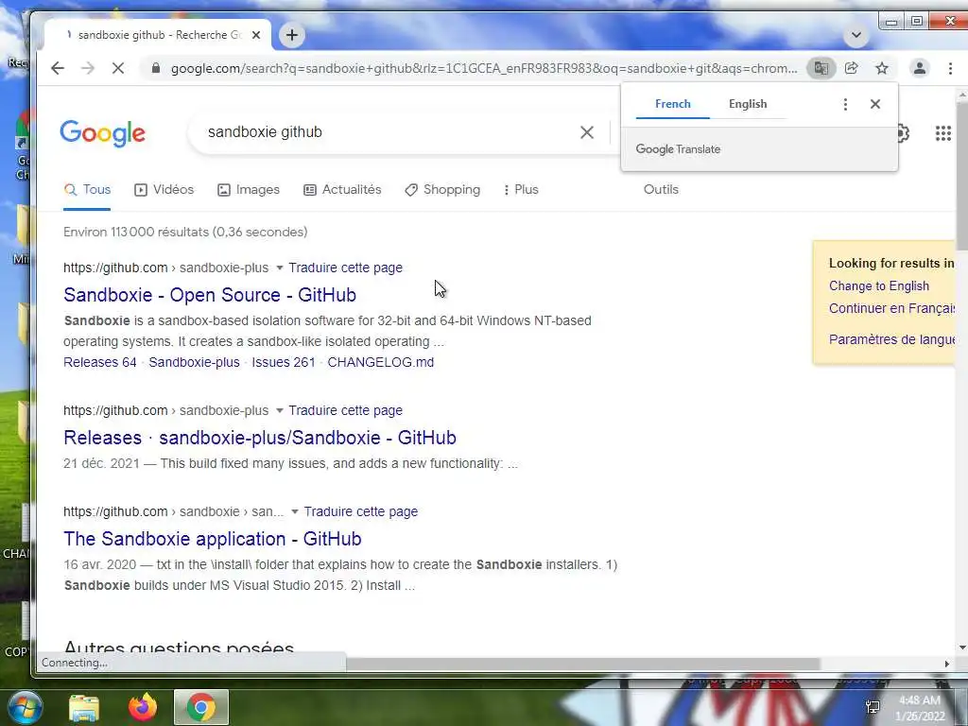This screenshot has width=968, height=726.
Task: Click the scroll right arrow on horizontal scrollbar
Action: pyautogui.click(x=947, y=664)
